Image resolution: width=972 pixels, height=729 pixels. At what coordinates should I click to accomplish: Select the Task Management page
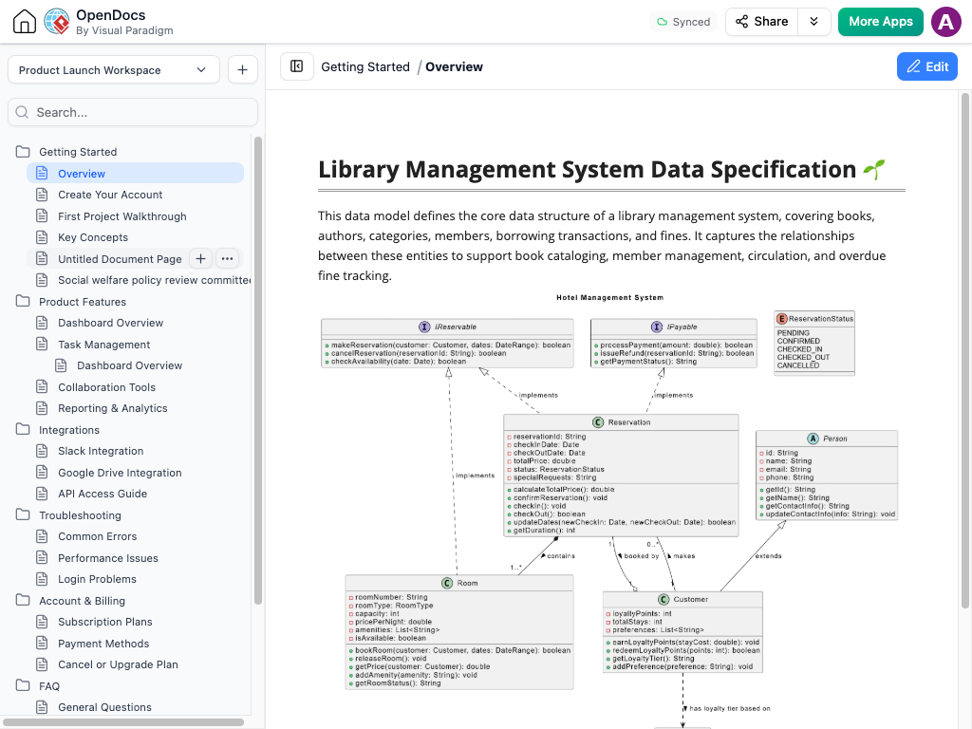104,345
